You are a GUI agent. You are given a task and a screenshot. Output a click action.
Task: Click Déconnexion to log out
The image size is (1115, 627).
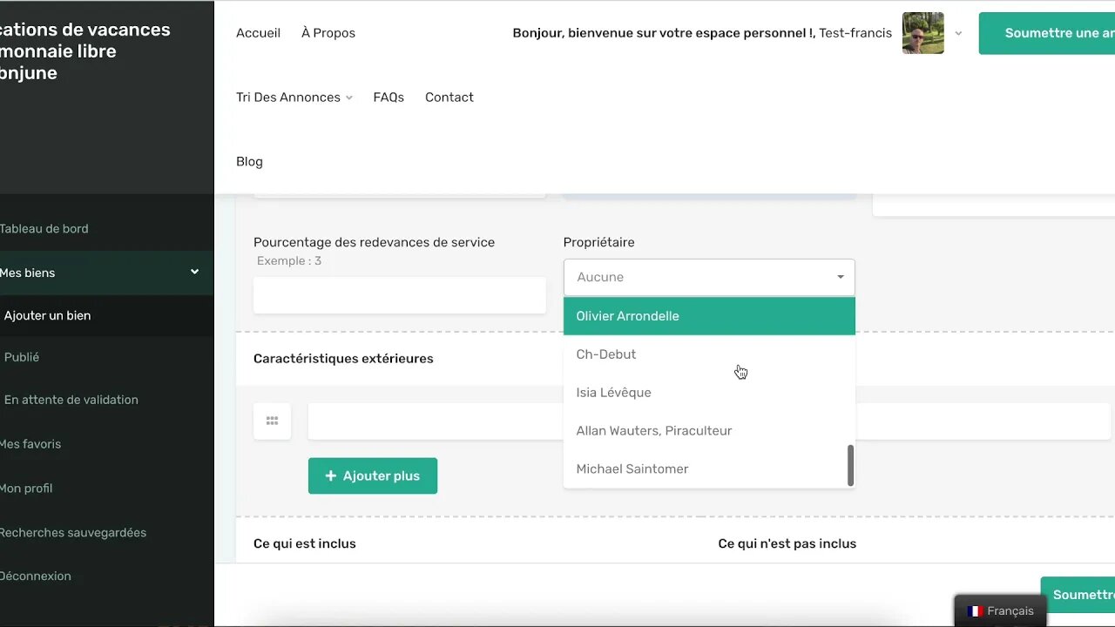click(x=36, y=576)
